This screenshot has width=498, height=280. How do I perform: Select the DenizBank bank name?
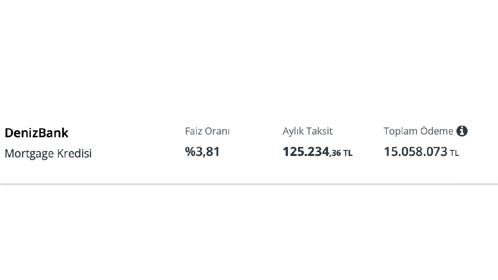37,133
